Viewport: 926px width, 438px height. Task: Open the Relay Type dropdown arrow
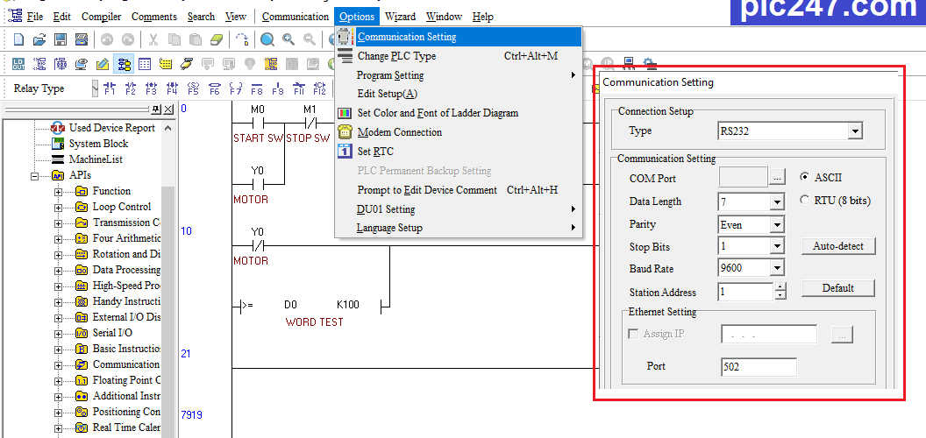(x=95, y=88)
